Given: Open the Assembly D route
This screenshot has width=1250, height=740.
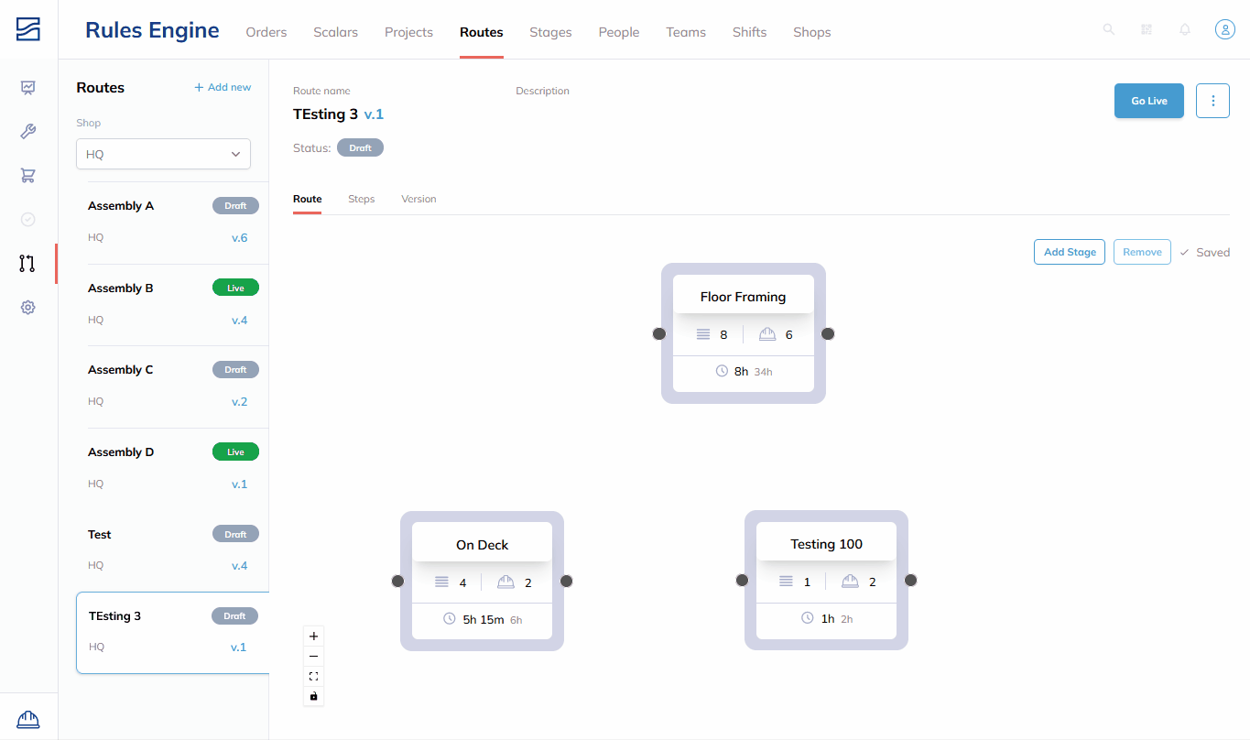Looking at the screenshot, I should 173,468.
